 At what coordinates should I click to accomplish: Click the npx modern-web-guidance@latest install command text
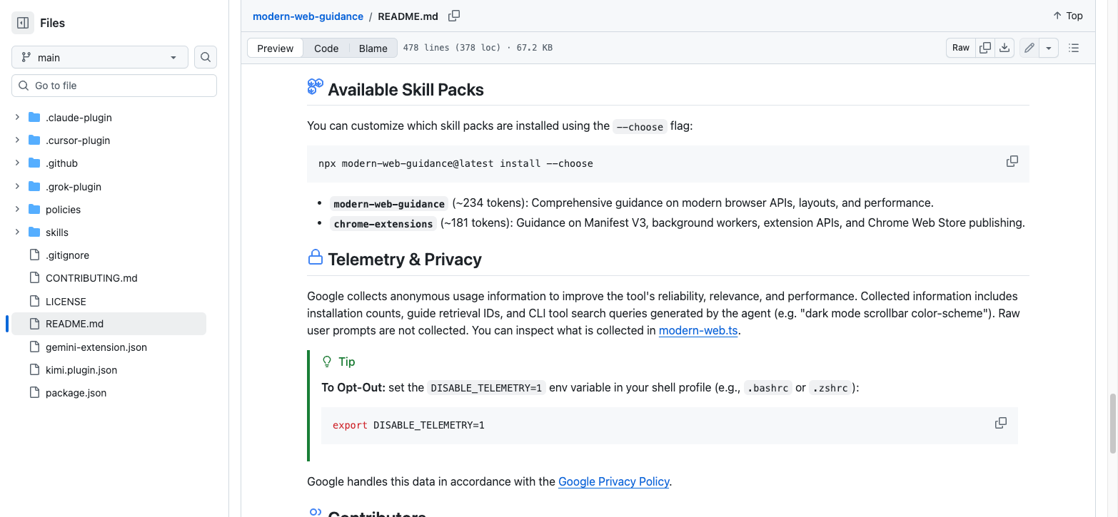[455, 163]
